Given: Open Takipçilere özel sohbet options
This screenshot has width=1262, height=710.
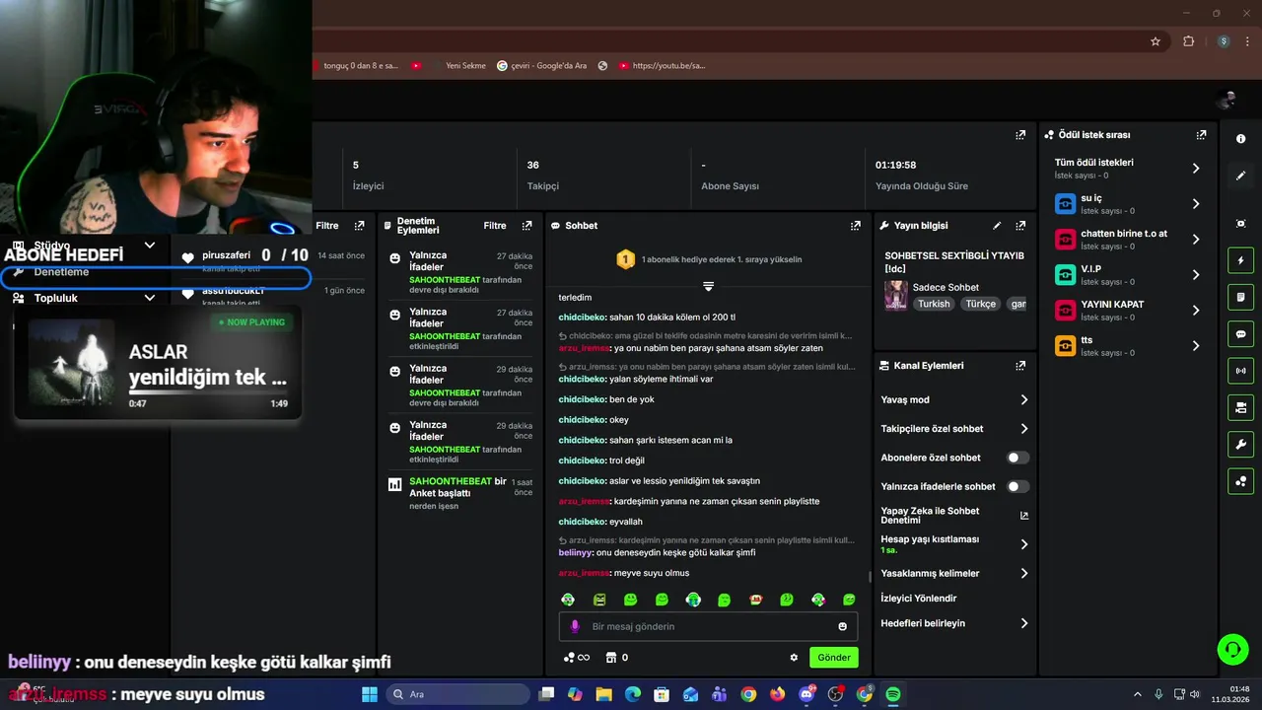Looking at the screenshot, I should (954, 429).
